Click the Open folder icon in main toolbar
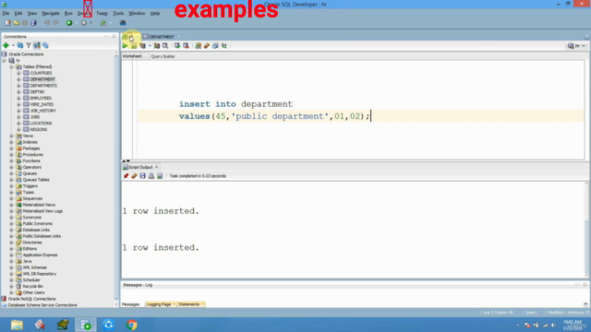Image resolution: width=591 pixels, height=332 pixels. click(17, 23)
